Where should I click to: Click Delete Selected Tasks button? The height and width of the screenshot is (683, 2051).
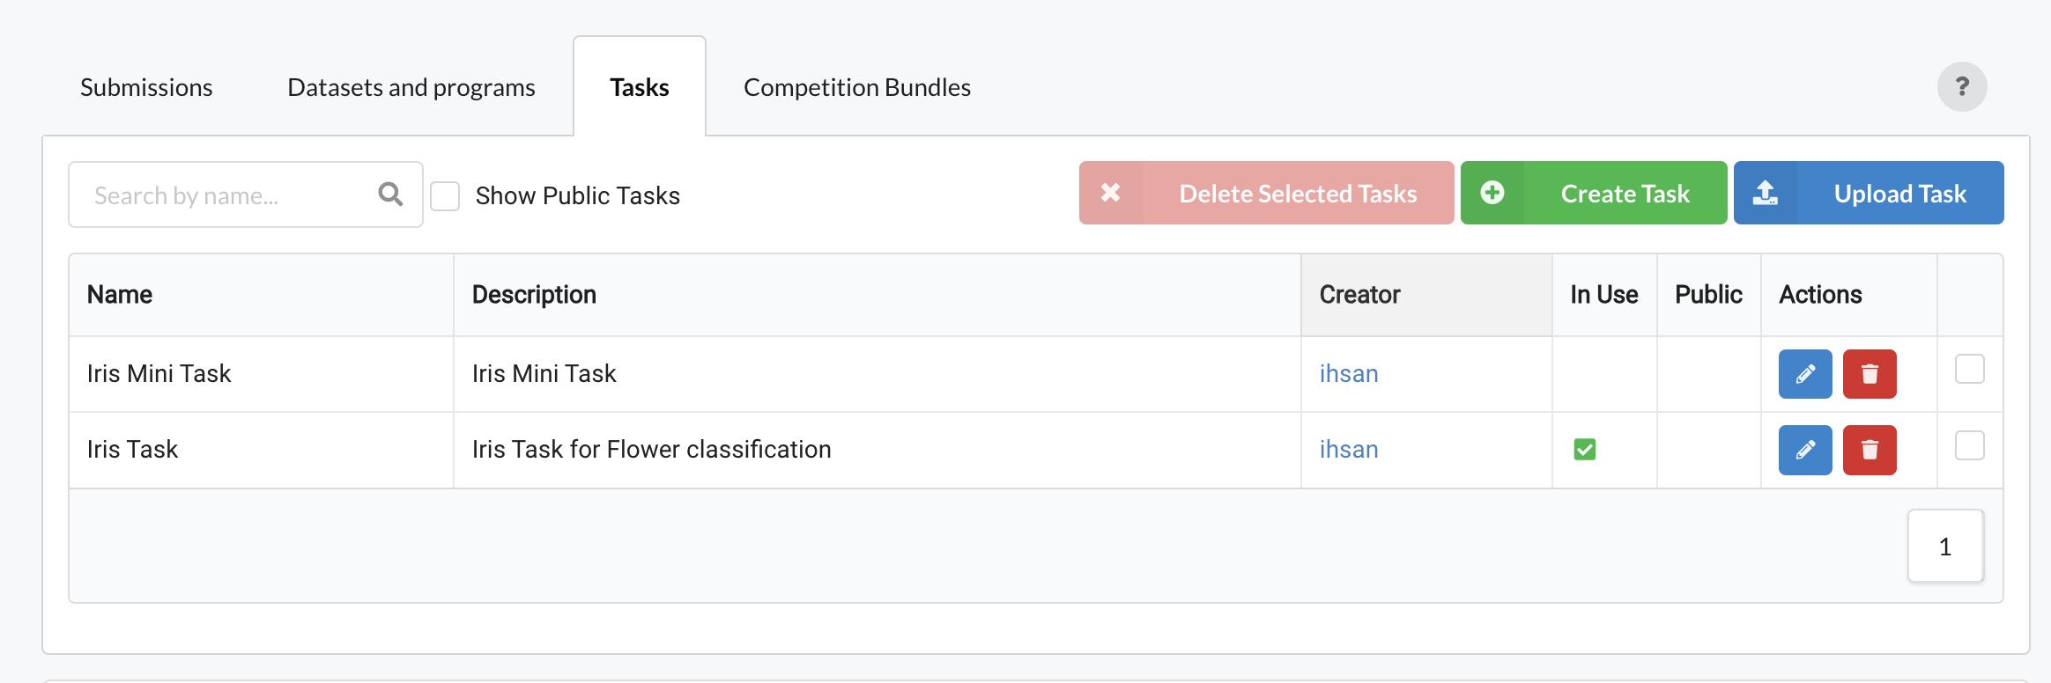1266,193
